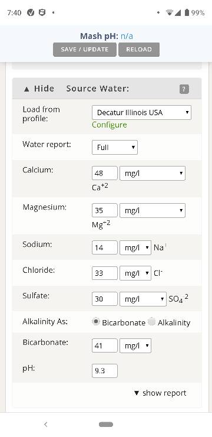212x437 pixels.
Task: Tap the Wi-Fi signal status icon
Action: click(169, 13)
